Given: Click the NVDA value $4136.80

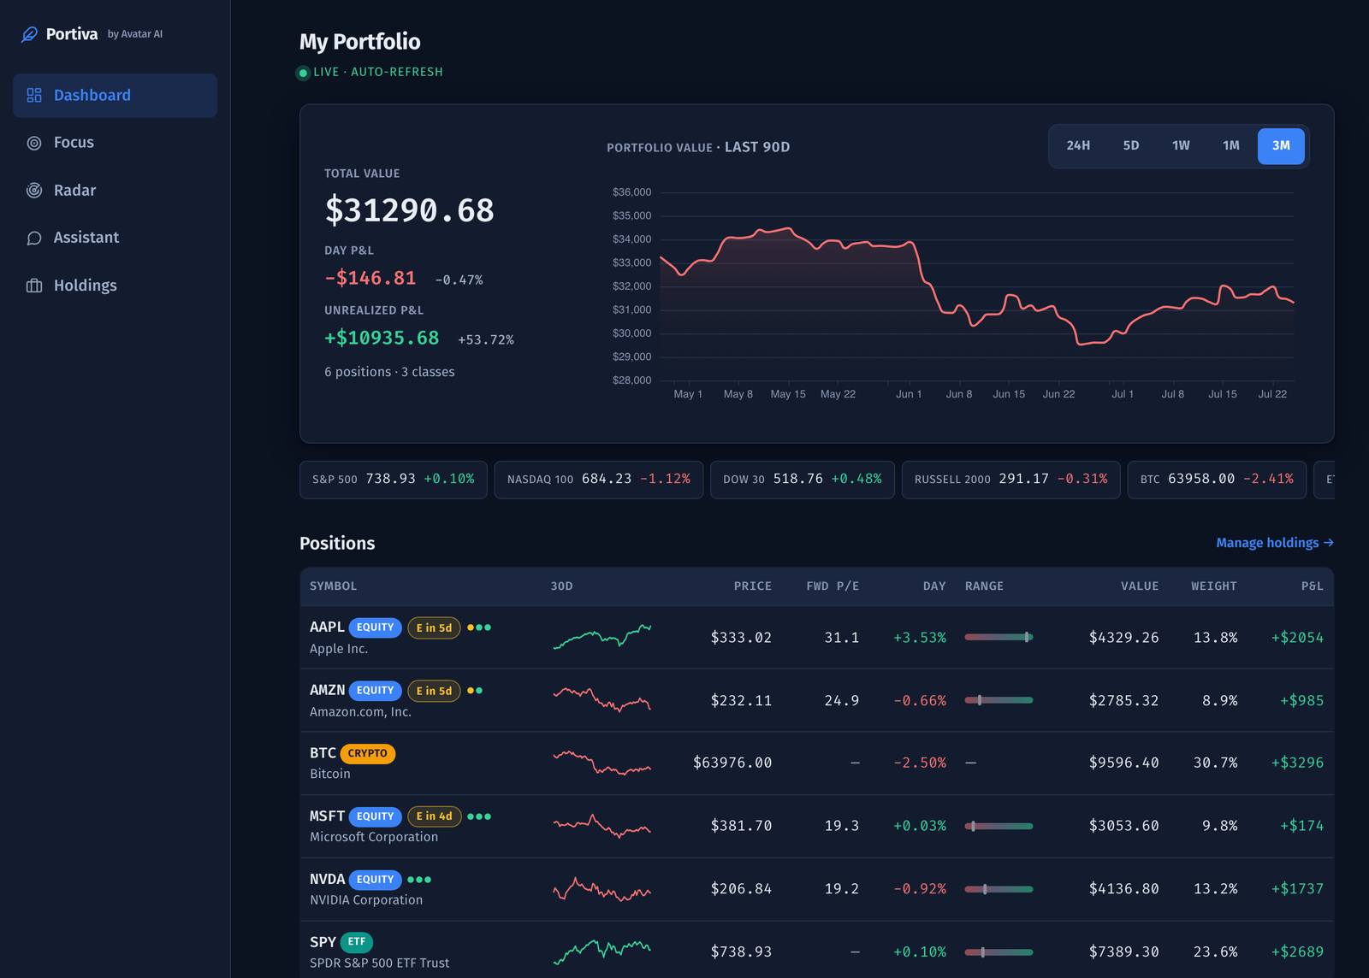Looking at the screenshot, I should (1123, 889).
